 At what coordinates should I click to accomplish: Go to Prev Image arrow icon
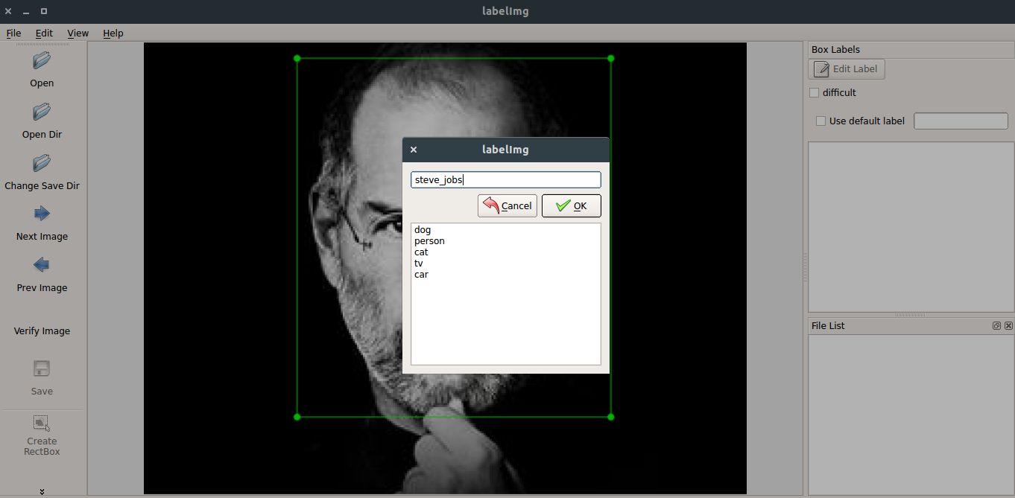click(x=42, y=265)
